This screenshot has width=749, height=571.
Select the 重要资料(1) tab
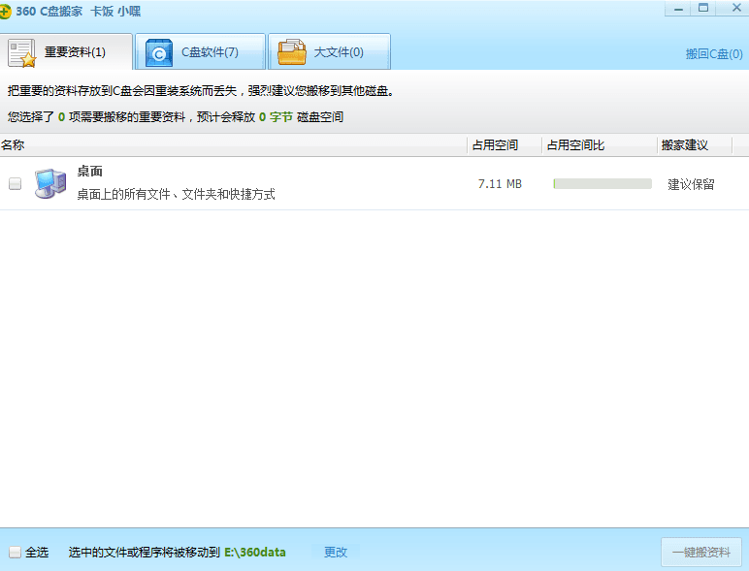pyautogui.click(x=75, y=52)
